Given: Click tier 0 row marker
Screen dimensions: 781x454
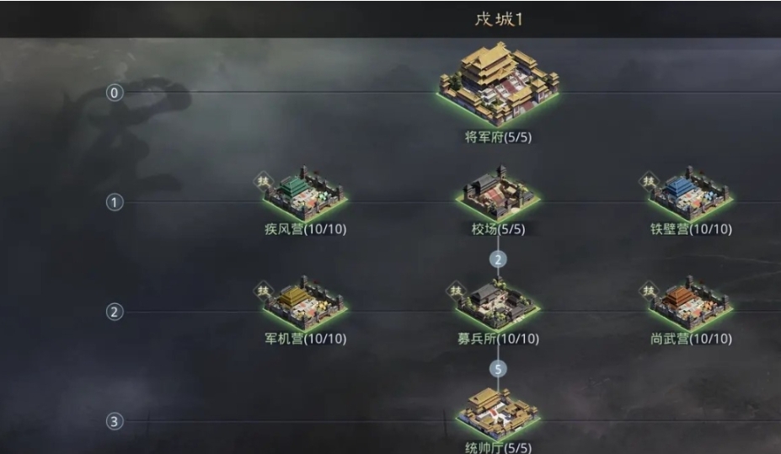Looking at the screenshot, I should [115, 93].
